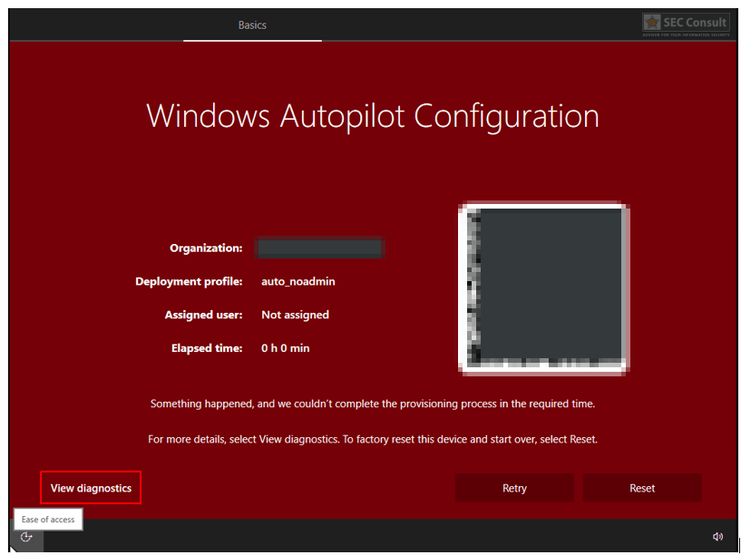Click the Ease of access tooltip

click(48, 520)
